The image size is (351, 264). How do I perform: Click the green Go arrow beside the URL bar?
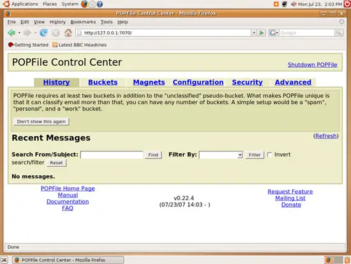pos(261,33)
